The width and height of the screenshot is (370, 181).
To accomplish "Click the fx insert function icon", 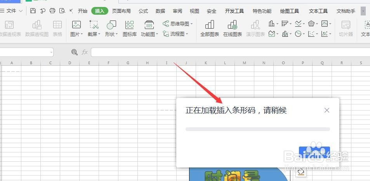I will tap(85, 52).
